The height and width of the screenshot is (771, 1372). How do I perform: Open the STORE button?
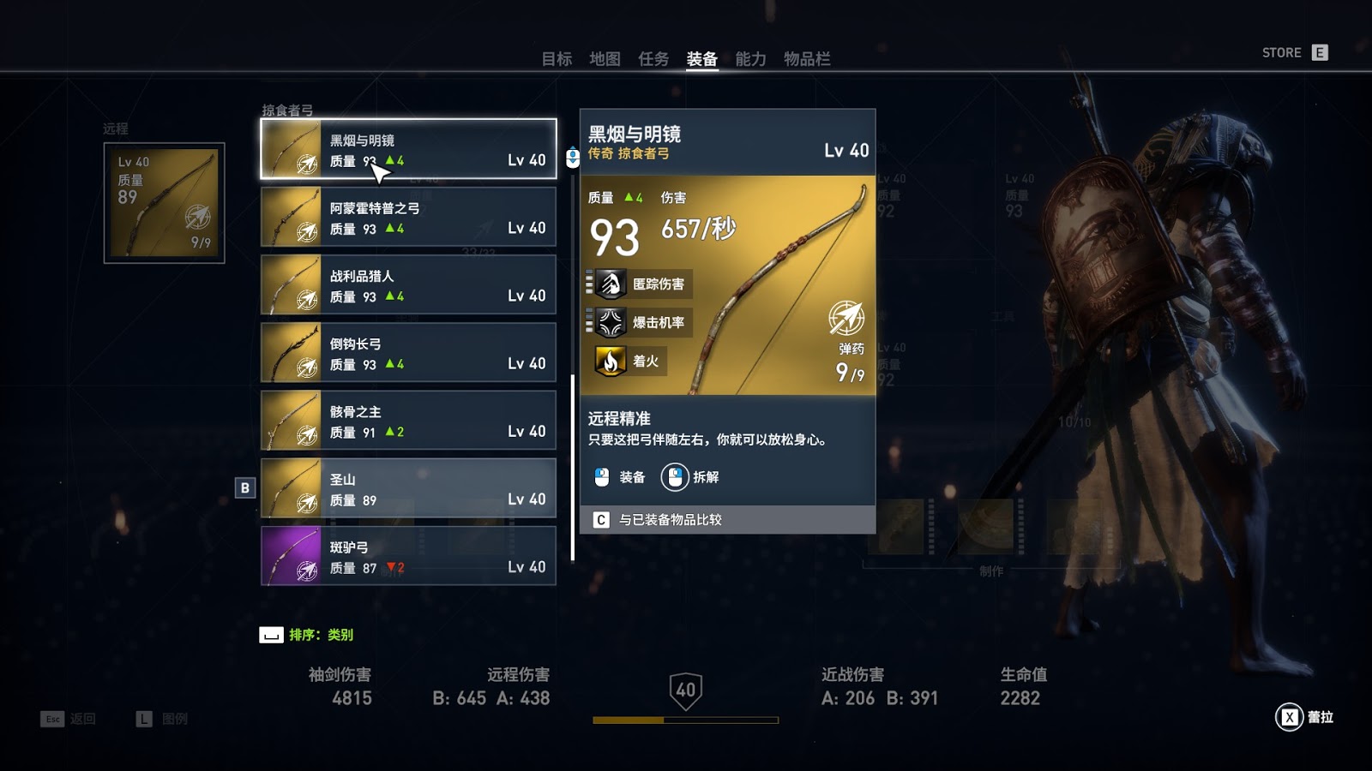pyautogui.click(x=1295, y=52)
